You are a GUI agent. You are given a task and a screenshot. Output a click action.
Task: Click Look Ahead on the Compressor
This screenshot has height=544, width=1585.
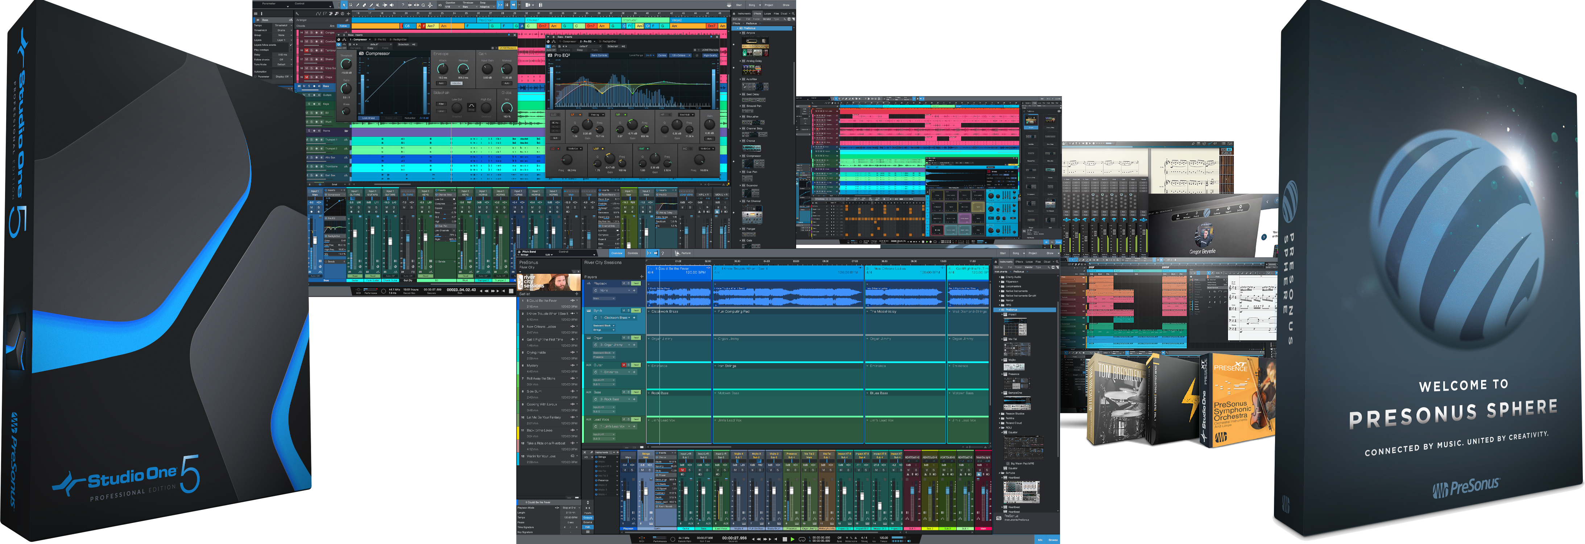[x=369, y=118]
